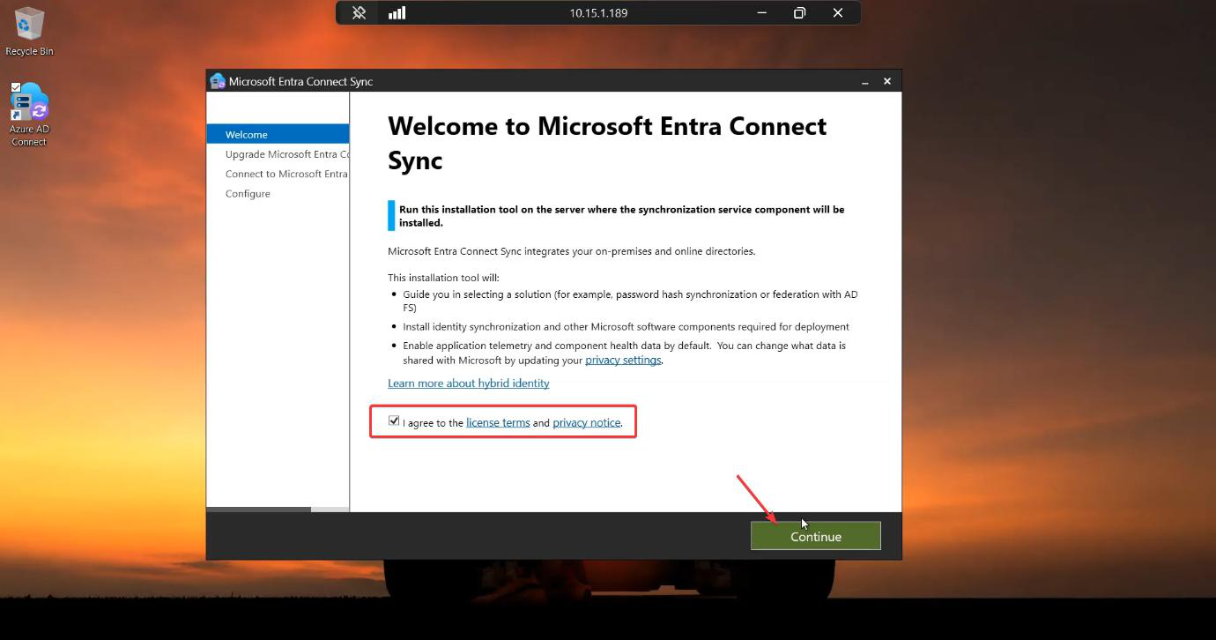This screenshot has width=1216, height=640.
Task: Open the license terms link
Action: click(x=498, y=423)
